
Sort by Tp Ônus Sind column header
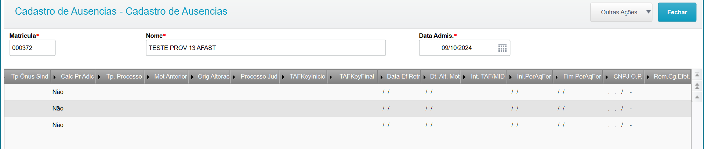tap(29, 76)
